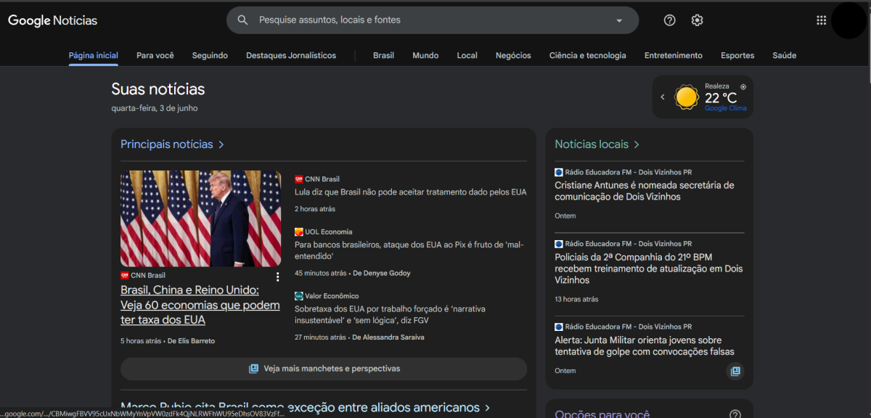
Task: Switch to the Esportes tab
Action: [x=737, y=55]
